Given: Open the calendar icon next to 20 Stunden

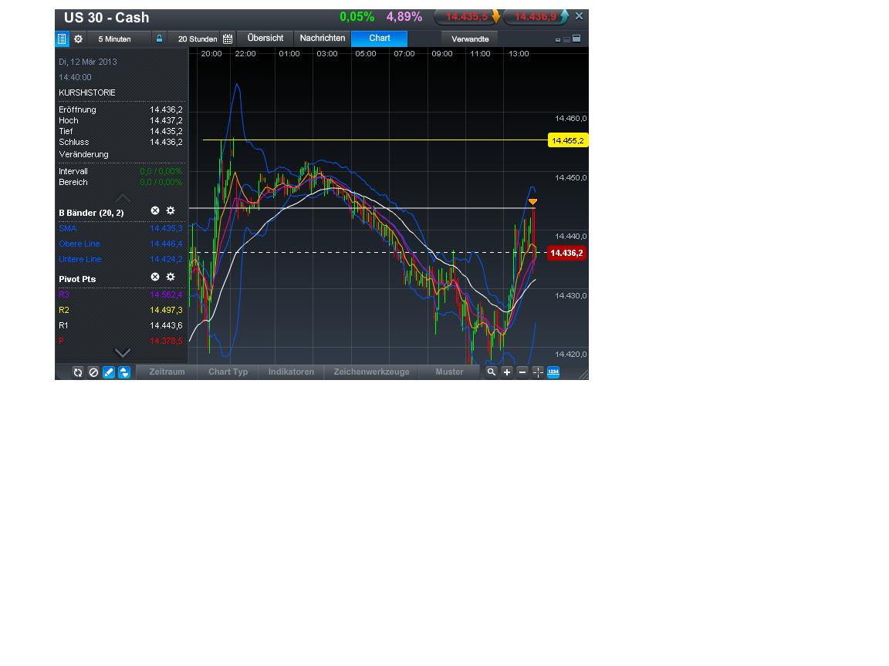Looking at the screenshot, I should [228, 38].
